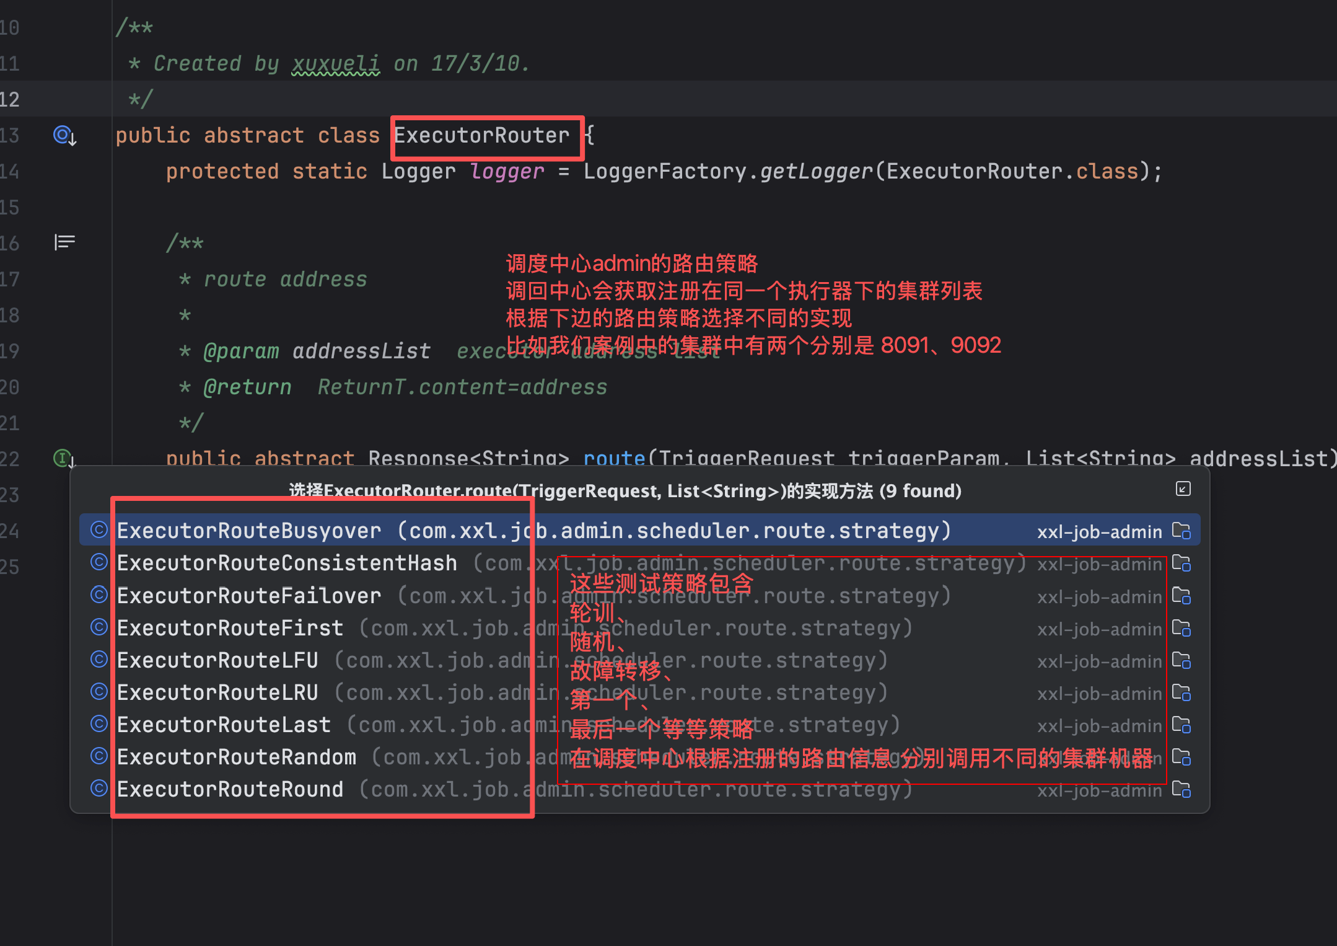This screenshot has height=946, width=1337.
Task: Click the ExecutorRouter class name in declaration
Action: 481,135
